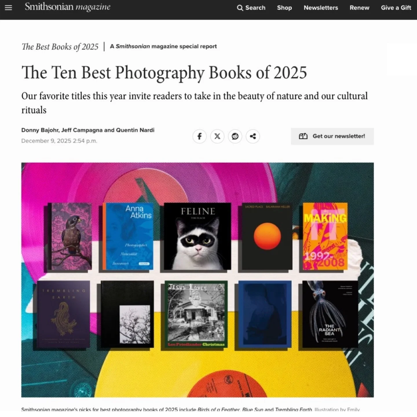Click author name Quentin Nardi
The width and height of the screenshot is (417, 417).
[135, 130]
